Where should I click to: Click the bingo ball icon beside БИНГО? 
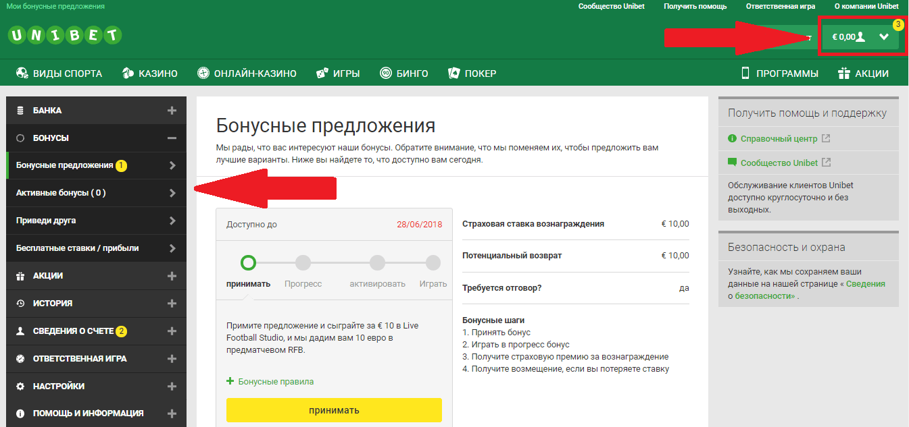pos(386,74)
